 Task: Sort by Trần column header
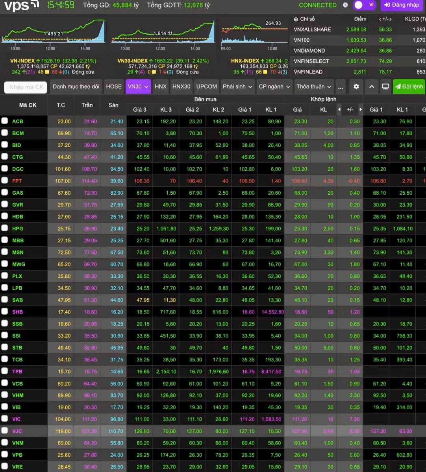(x=87, y=105)
